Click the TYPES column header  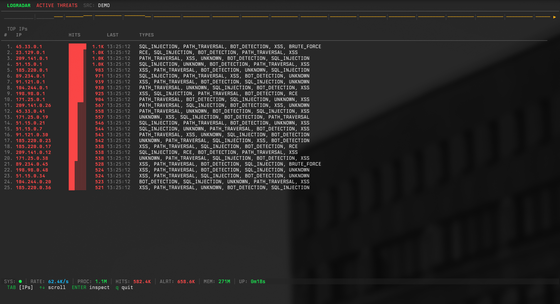(147, 35)
